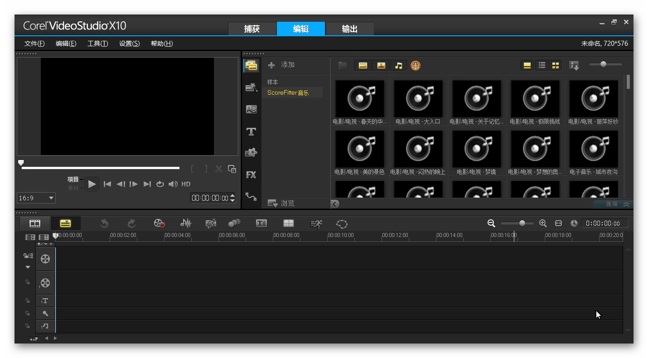The height and width of the screenshot is (358, 648).
Task: Toggle HD preview in player controls
Action: (186, 184)
